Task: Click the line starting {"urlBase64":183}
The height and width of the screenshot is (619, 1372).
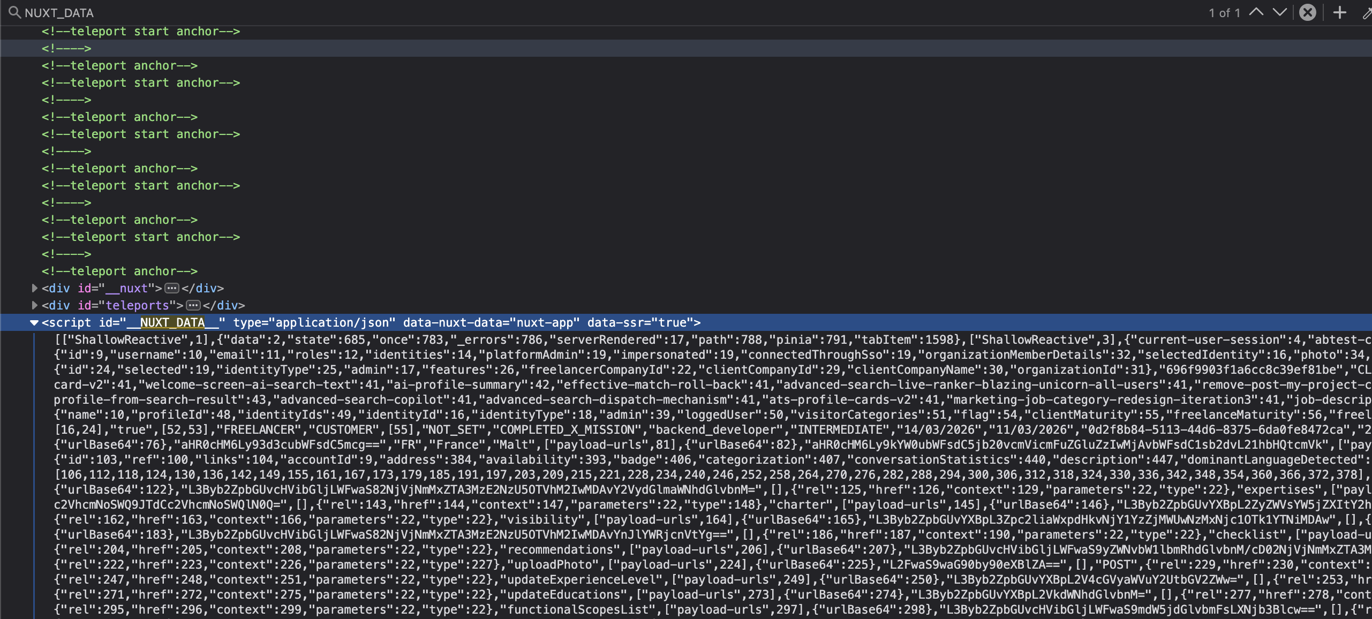Action: pos(713,534)
